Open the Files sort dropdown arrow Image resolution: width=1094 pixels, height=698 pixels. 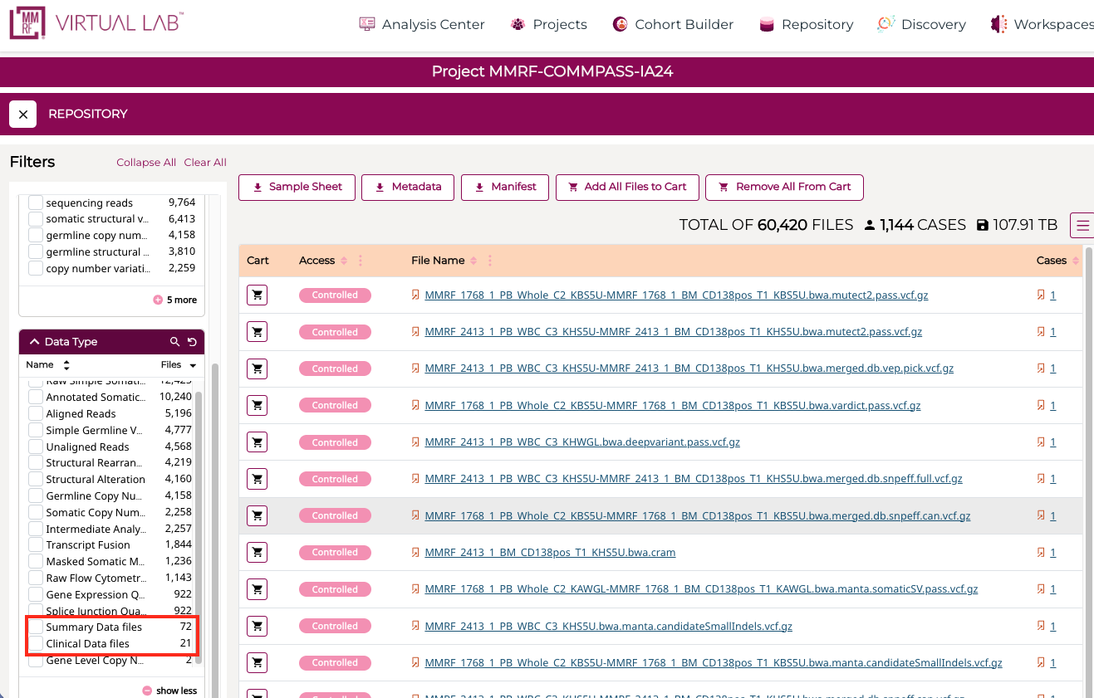(193, 365)
